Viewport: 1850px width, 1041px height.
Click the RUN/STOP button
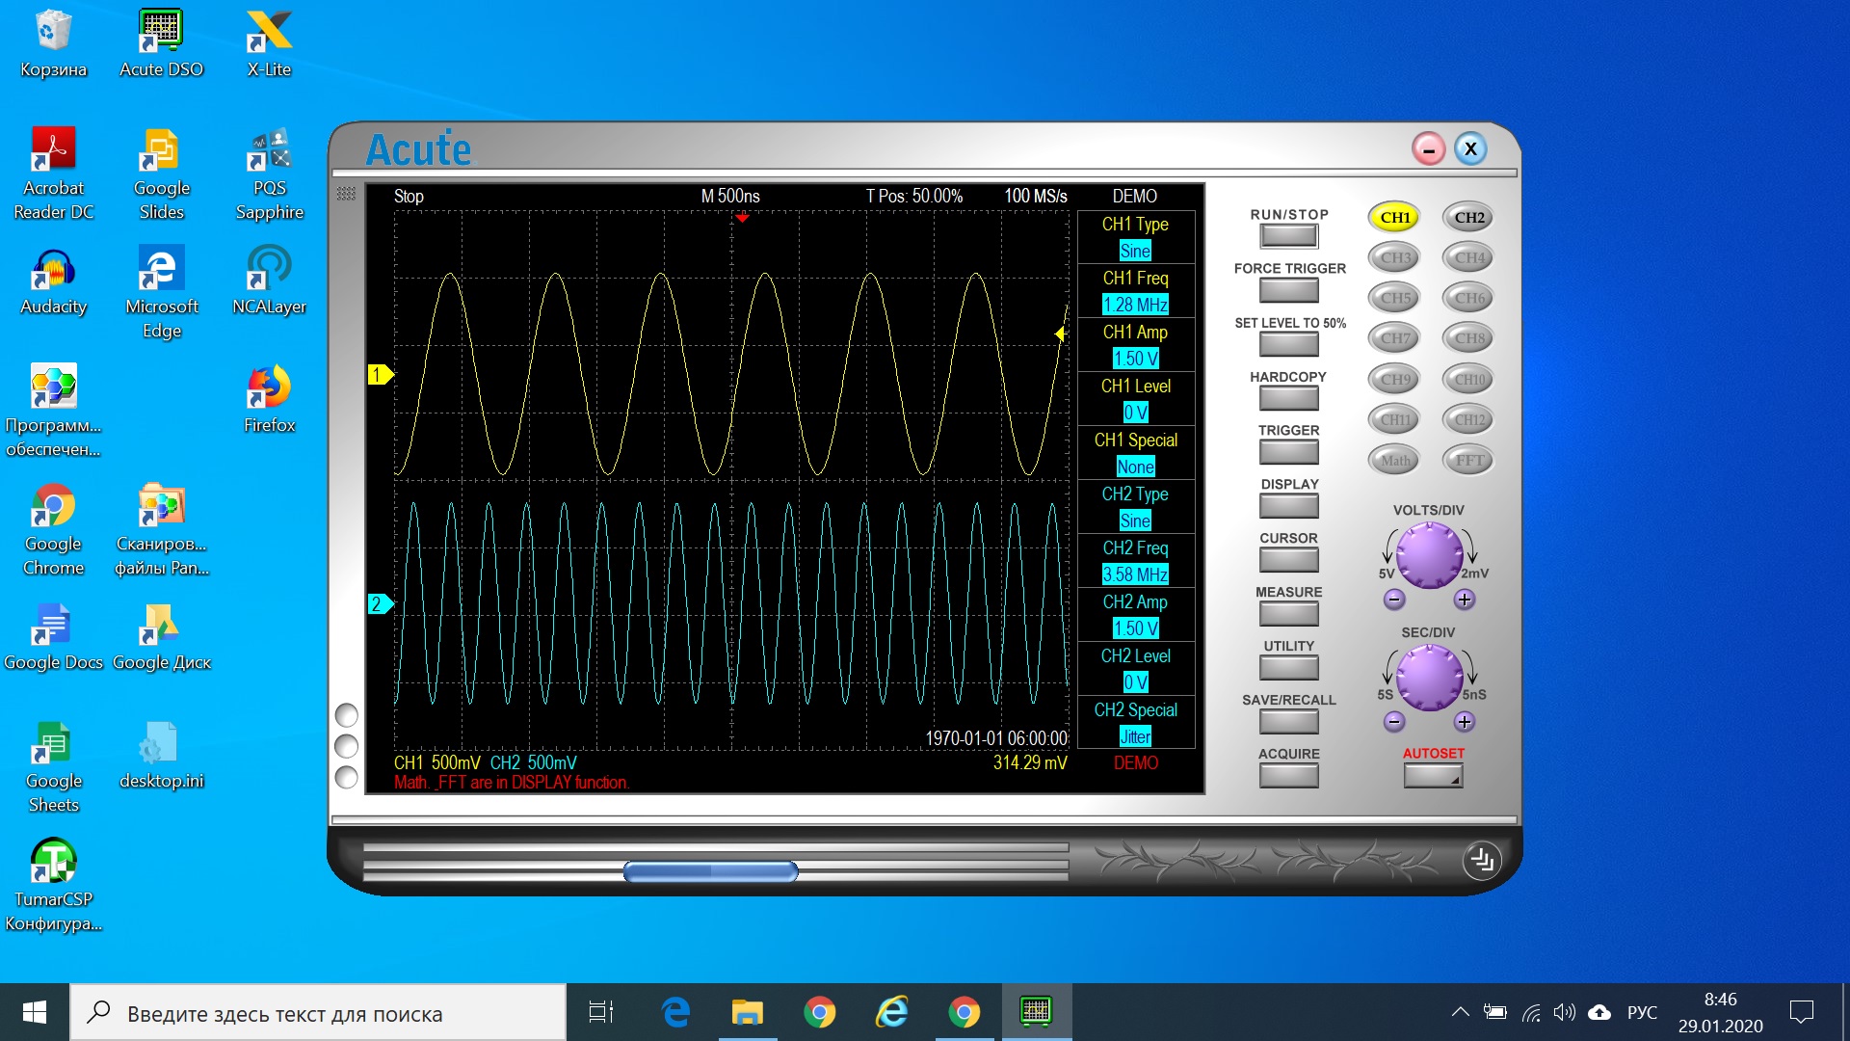click(x=1288, y=236)
